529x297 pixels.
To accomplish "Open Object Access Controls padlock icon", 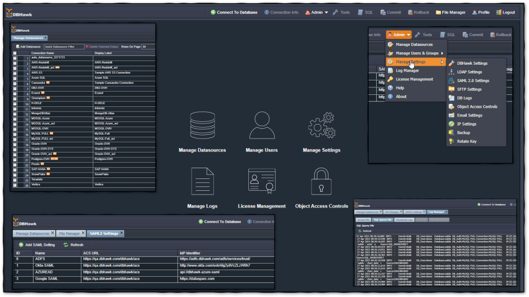I will [x=322, y=182].
